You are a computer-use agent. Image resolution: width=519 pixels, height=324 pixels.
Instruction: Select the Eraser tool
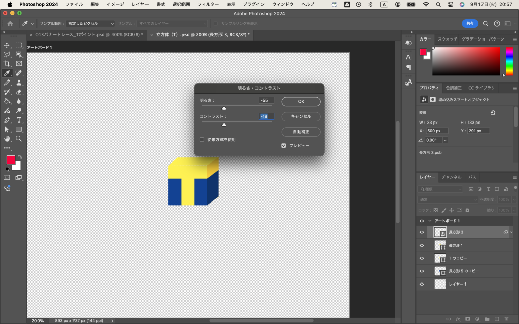click(19, 92)
